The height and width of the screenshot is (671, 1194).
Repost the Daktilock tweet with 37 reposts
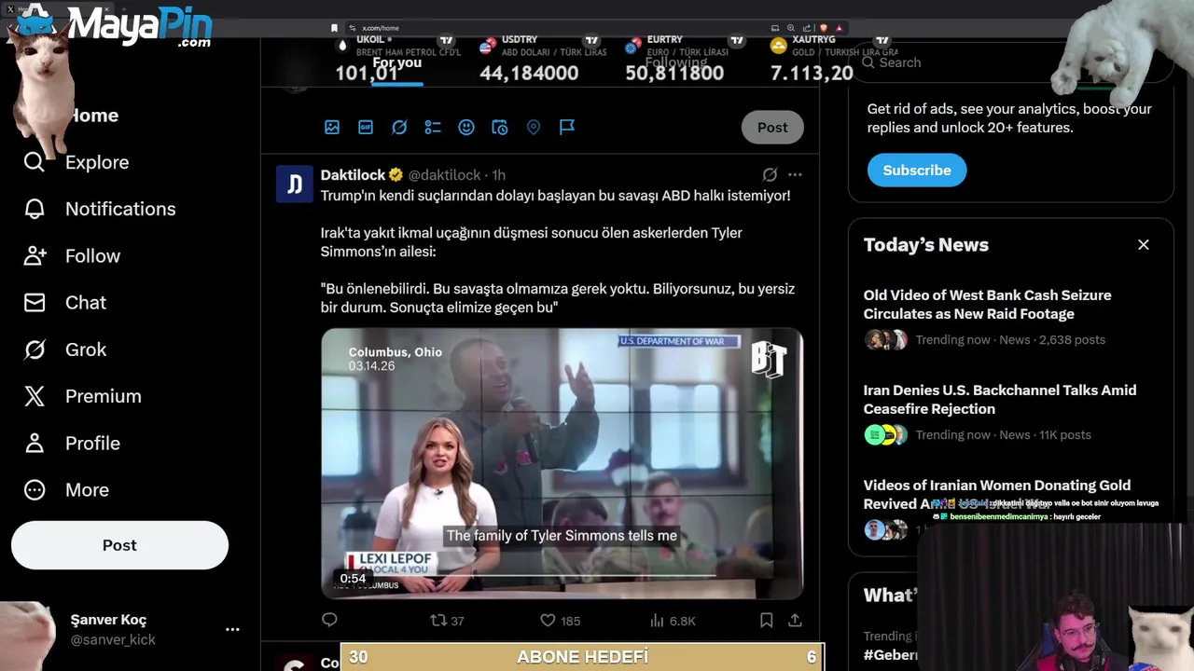click(x=447, y=620)
